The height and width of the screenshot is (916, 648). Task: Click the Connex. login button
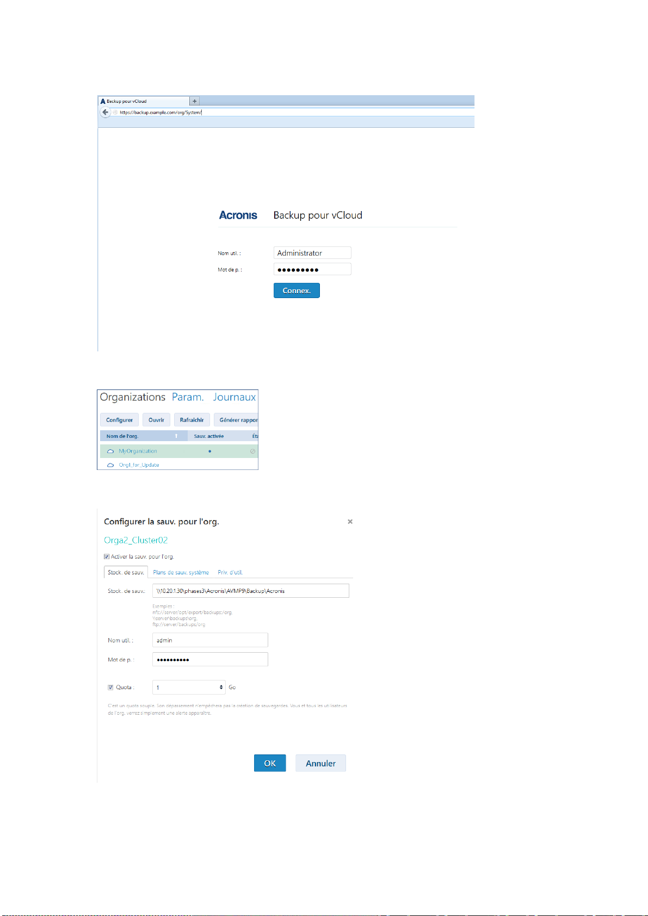[297, 290]
